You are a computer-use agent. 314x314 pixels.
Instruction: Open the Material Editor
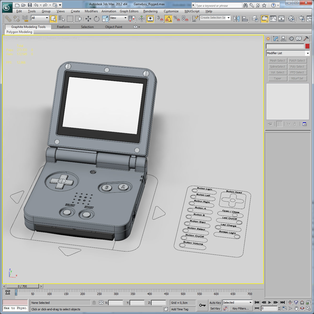pyautogui.click(x=291, y=19)
